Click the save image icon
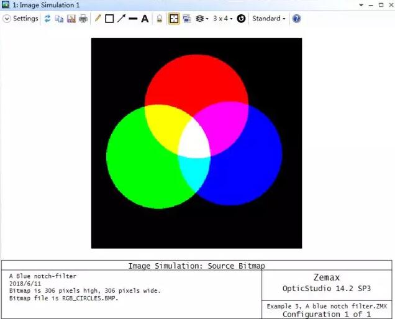The width and height of the screenshot is (395, 319). point(71,19)
